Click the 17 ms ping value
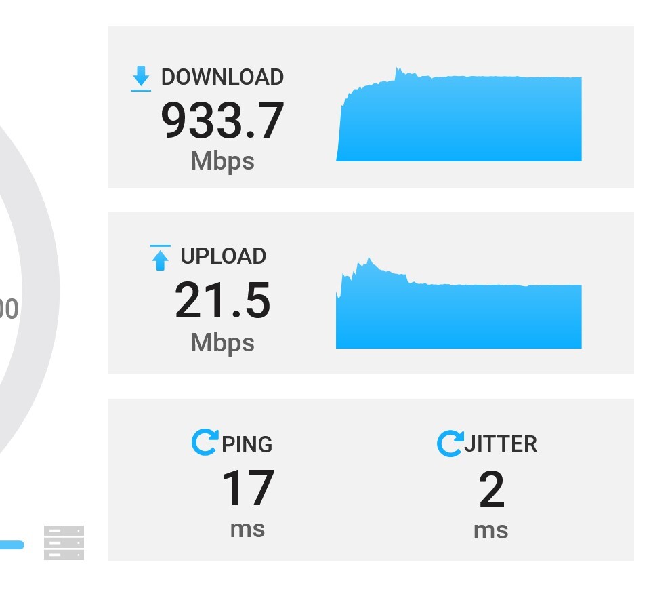Viewport: 672px width, 592px height. coord(248,488)
